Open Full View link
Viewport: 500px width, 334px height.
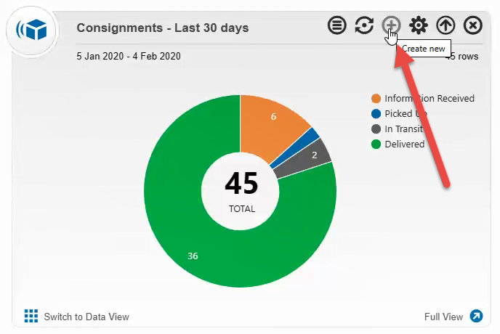(443, 317)
